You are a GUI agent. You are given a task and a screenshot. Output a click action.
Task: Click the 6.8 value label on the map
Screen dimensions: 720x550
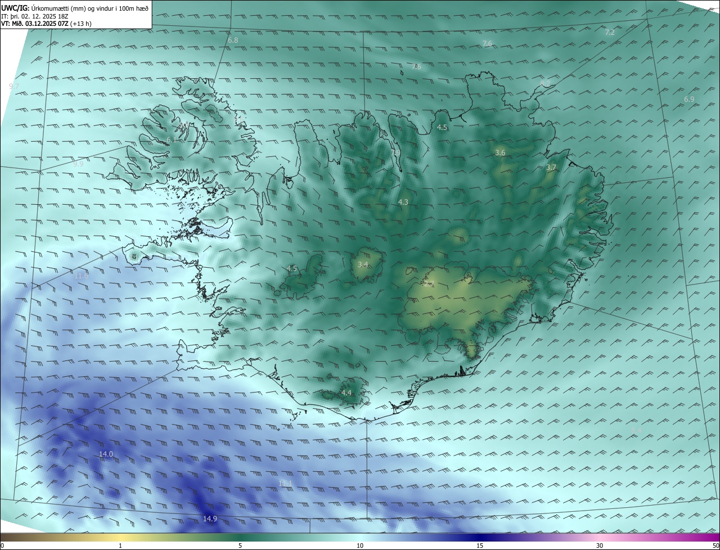(x=233, y=40)
